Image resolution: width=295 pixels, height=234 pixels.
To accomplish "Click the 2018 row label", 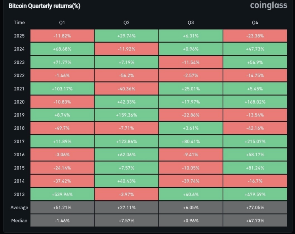I will (19, 128).
